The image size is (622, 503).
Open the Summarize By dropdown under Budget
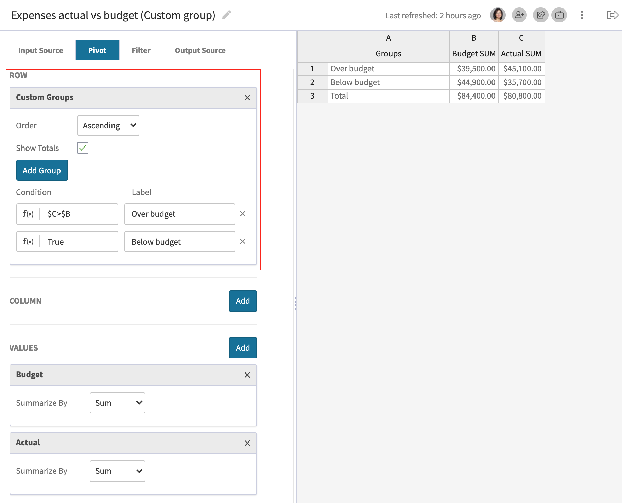[x=117, y=403]
